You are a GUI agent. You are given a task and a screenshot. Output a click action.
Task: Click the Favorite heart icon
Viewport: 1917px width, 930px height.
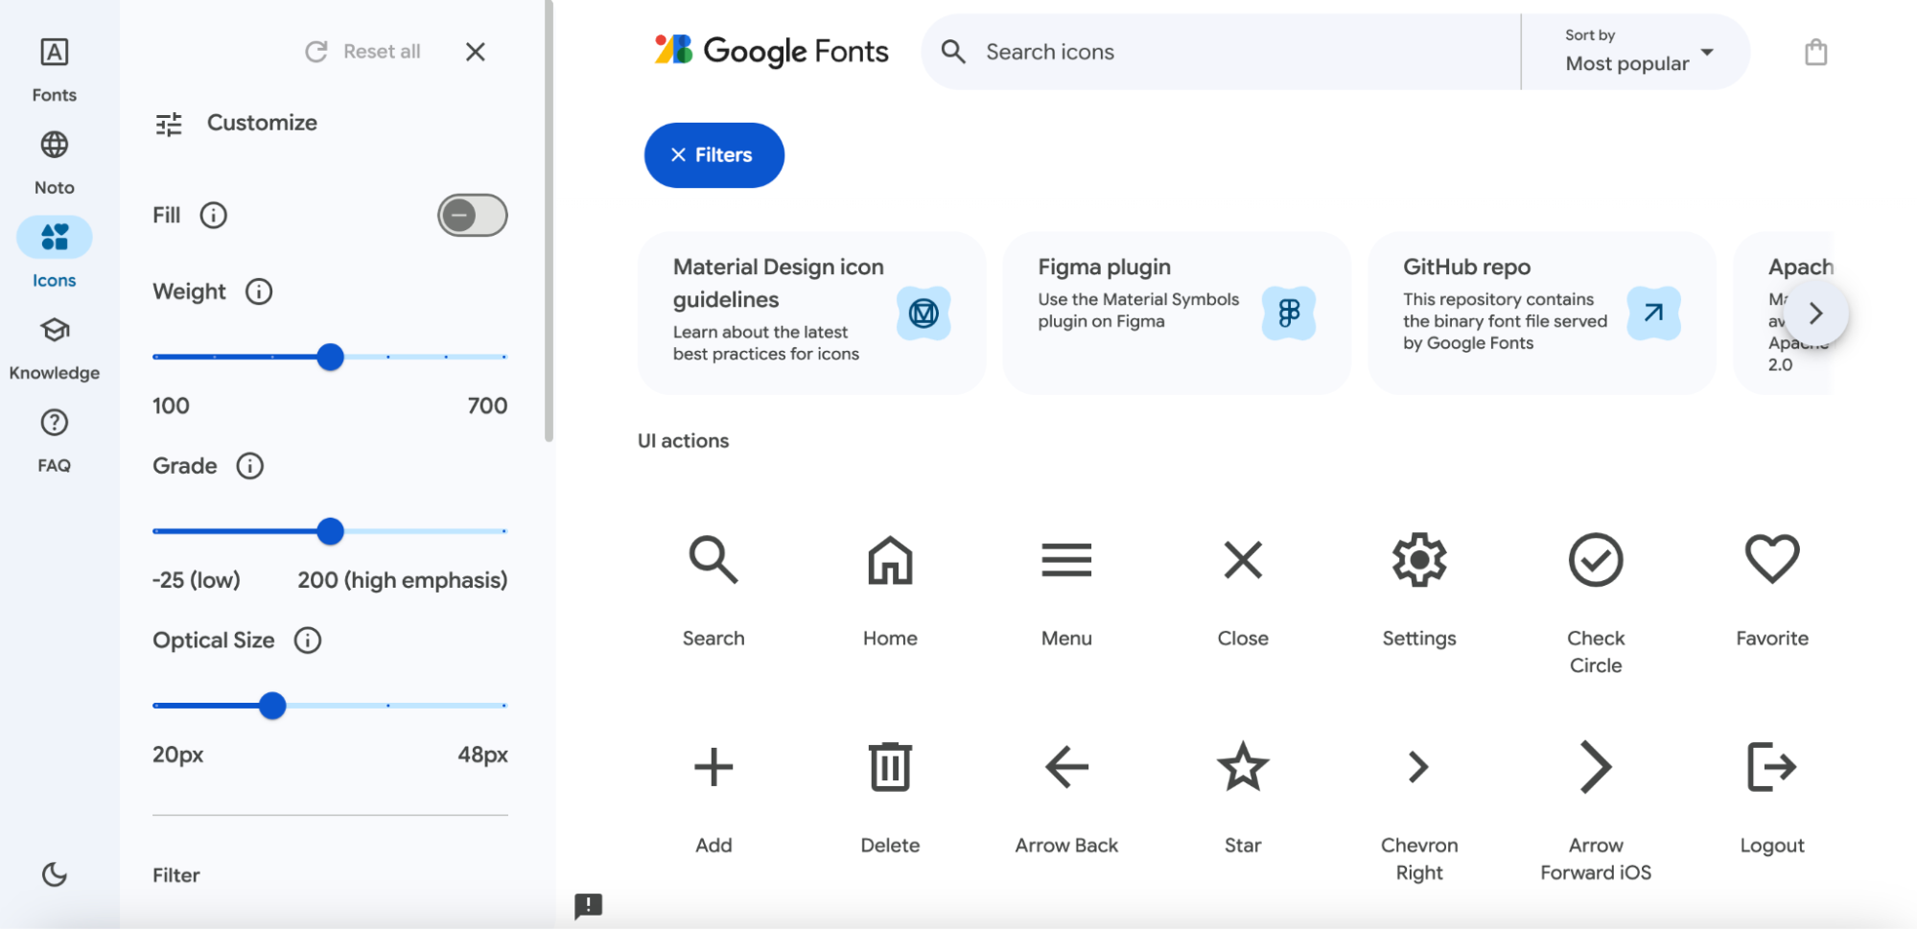pos(1770,560)
